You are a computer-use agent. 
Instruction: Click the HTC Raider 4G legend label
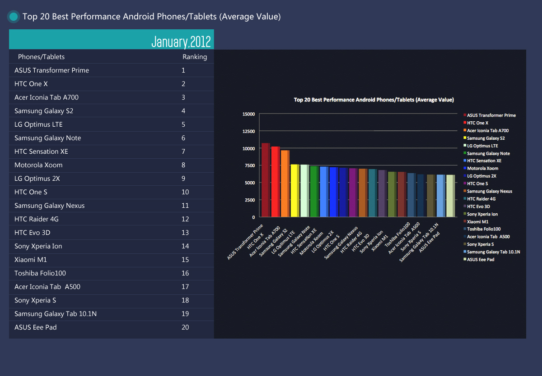(481, 199)
